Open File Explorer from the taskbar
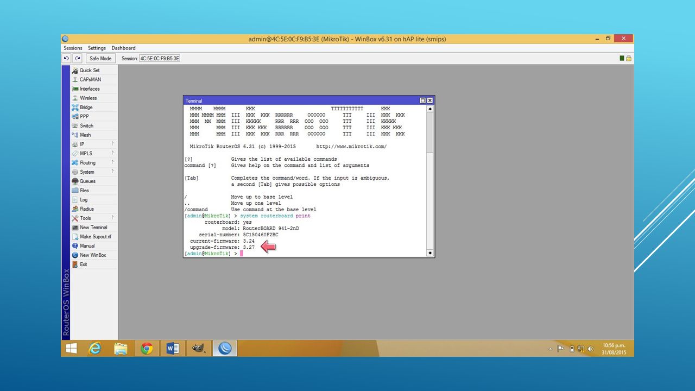This screenshot has height=391, width=695. (x=121, y=349)
